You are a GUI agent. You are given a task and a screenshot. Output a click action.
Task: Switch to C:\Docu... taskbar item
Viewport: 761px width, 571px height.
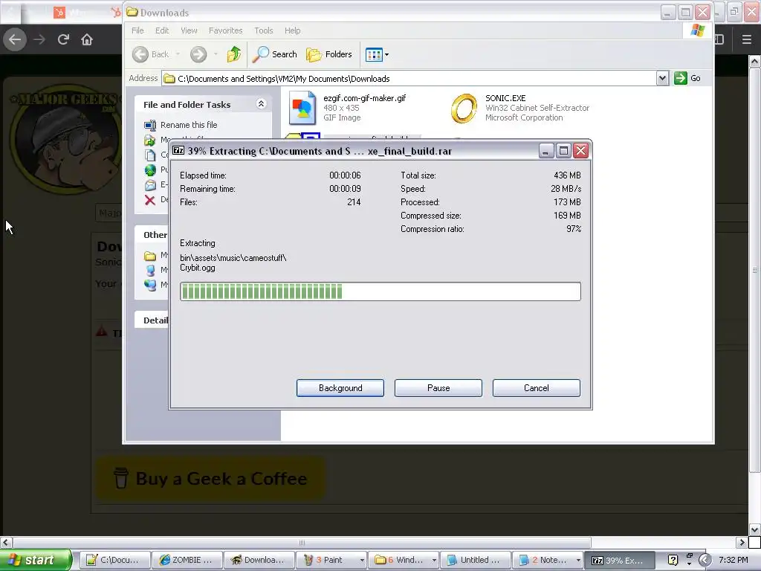point(114,560)
